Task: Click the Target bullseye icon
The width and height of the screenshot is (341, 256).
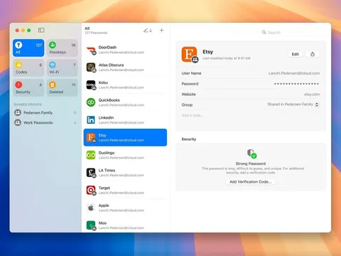Action: 91,190
